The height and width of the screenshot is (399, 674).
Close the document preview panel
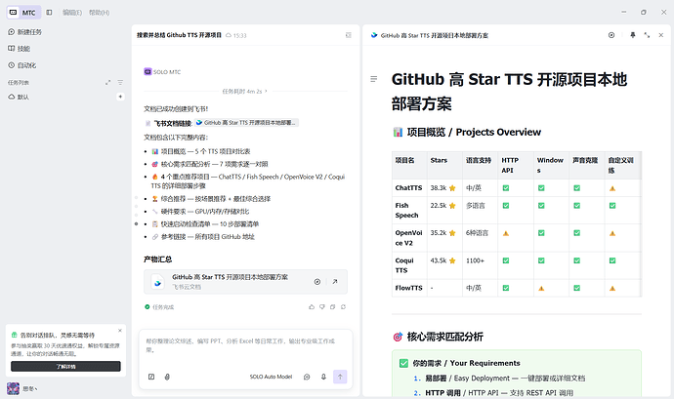coord(661,35)
